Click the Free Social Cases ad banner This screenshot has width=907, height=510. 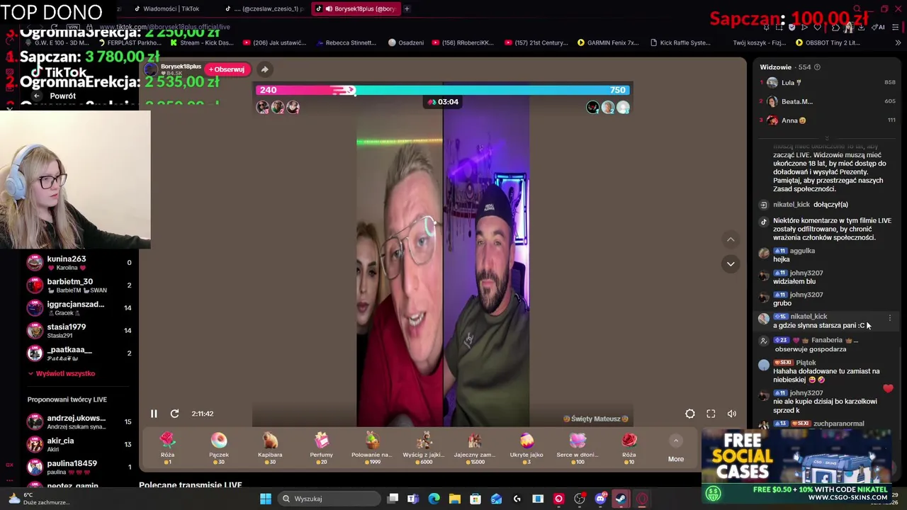coord(796,466)
